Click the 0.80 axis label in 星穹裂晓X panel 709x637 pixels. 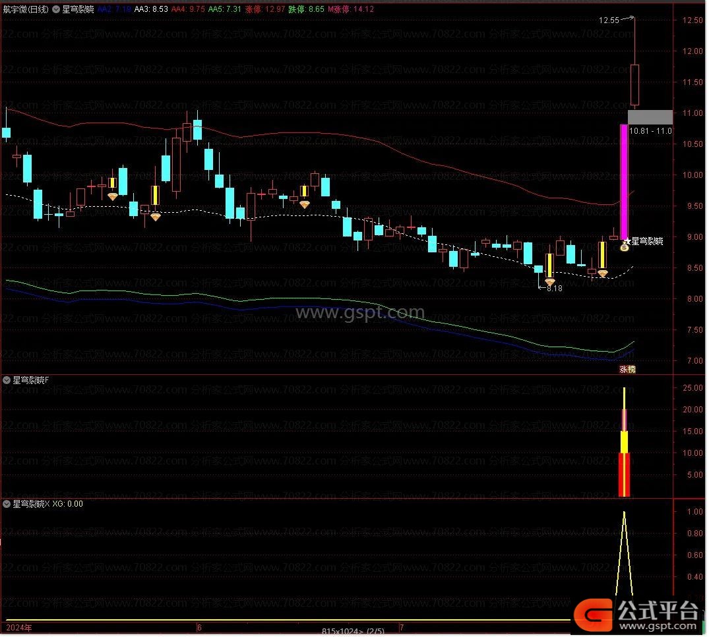click(695, 534)
